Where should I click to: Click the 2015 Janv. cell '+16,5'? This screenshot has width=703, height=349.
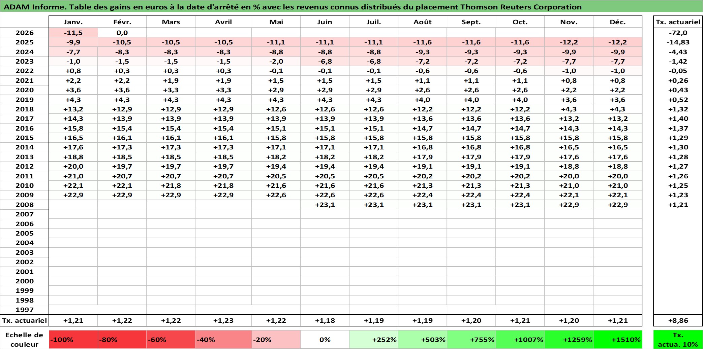tap(73, 138)
